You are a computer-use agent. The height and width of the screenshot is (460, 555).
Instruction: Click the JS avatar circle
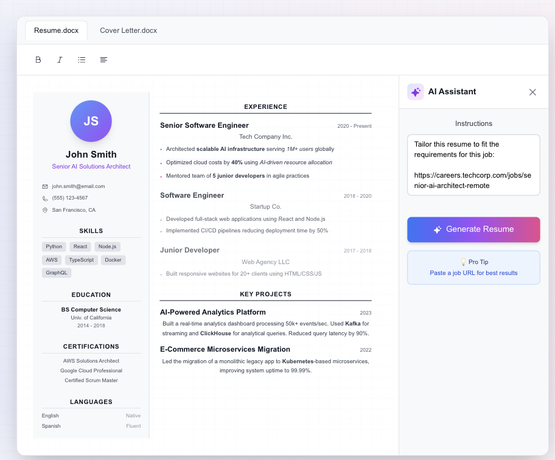click(91, 121)
